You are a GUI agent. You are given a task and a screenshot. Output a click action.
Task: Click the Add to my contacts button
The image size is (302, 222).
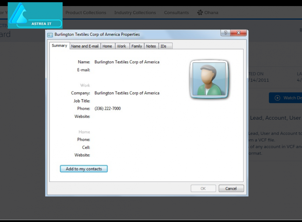84,169
